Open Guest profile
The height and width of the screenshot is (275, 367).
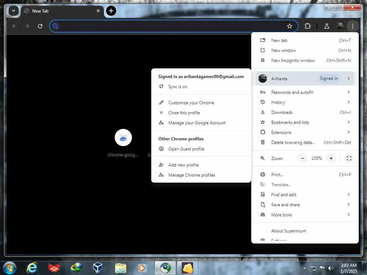201,149
